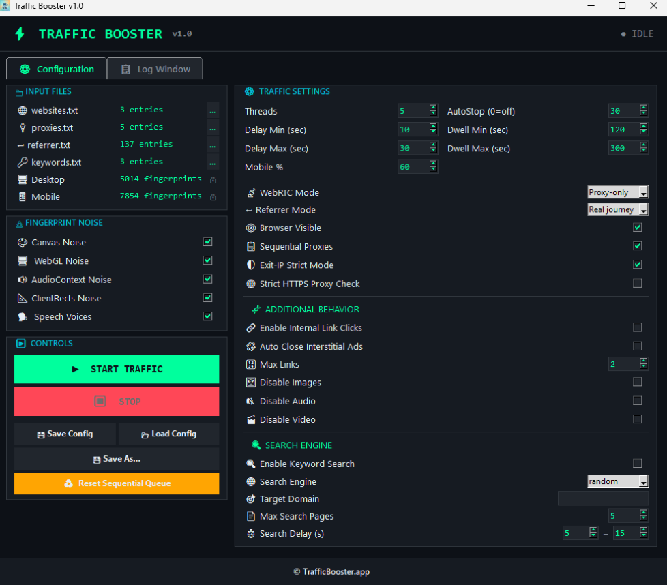
Task: Click the keywords.txt key icon
Action: click(23, 162)
